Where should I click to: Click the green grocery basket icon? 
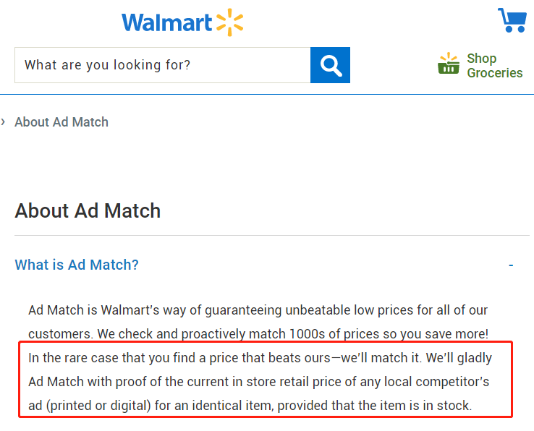[x=449, y=64]
